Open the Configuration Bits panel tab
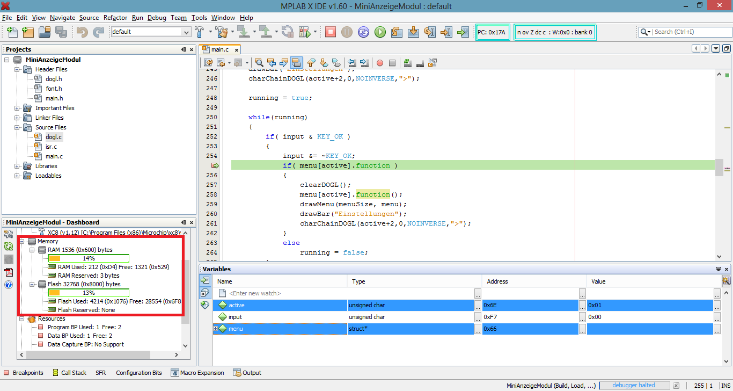This screenshot has height=391, width=733. click(138, 373)
